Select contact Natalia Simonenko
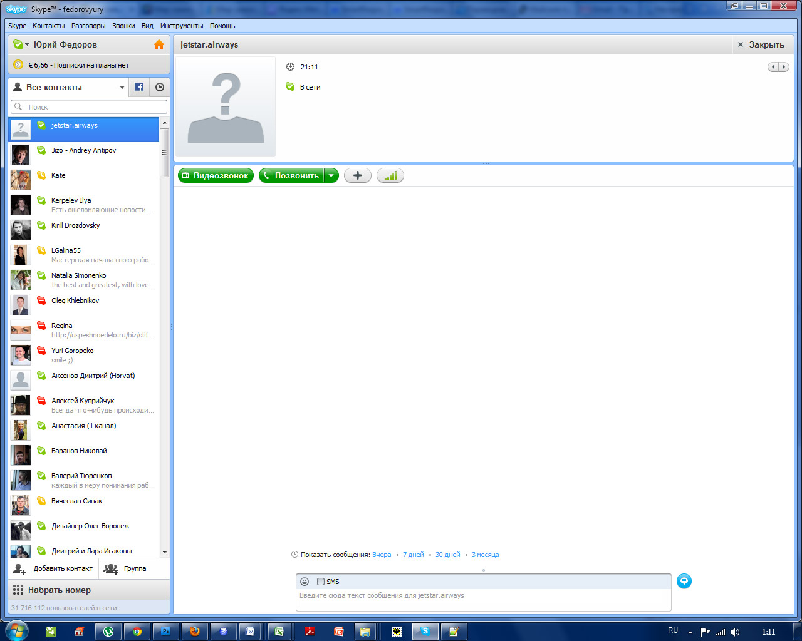802x641 pixels. [x=85, y=280]
